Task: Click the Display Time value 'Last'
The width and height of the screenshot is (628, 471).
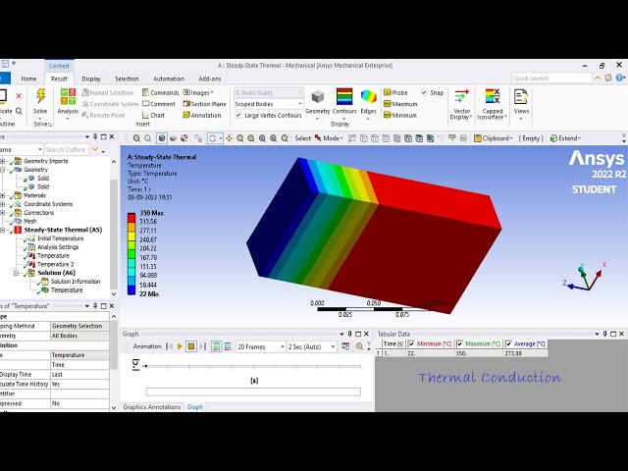Action: pos(79,375)
